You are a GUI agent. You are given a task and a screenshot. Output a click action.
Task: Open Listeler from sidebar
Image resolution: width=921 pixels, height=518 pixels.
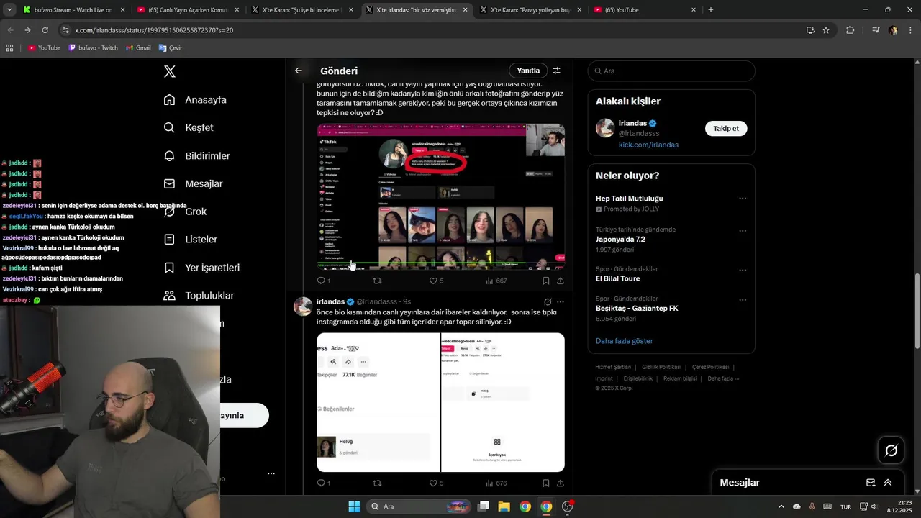(190, 239)
